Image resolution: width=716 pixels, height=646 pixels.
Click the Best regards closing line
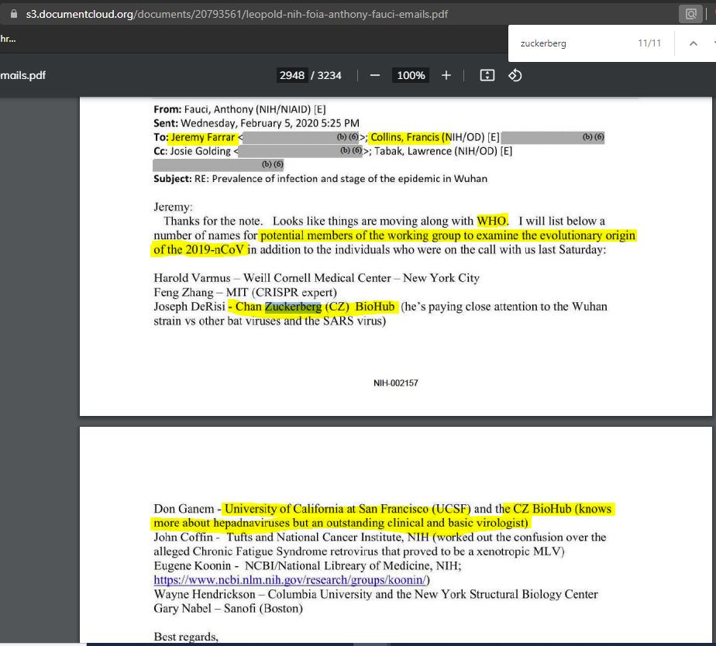click(x=186, y=637)
